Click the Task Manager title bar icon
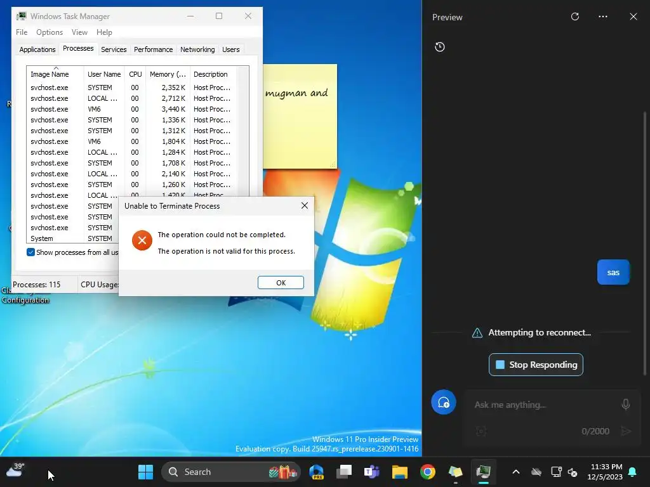The width and height of the screenshot is (650, 487). point(21,16)
